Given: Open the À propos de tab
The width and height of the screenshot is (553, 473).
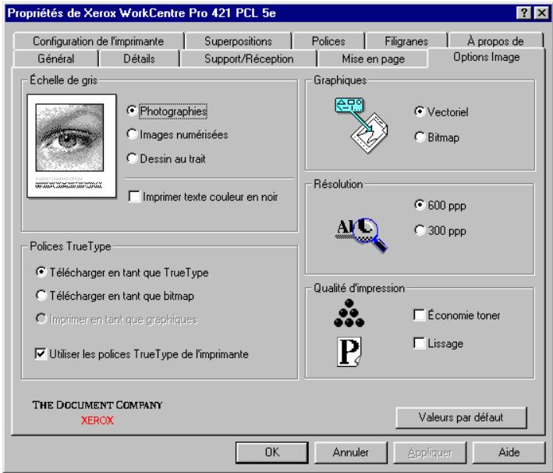Looking at the screenshot, I should tap(495, 41).
